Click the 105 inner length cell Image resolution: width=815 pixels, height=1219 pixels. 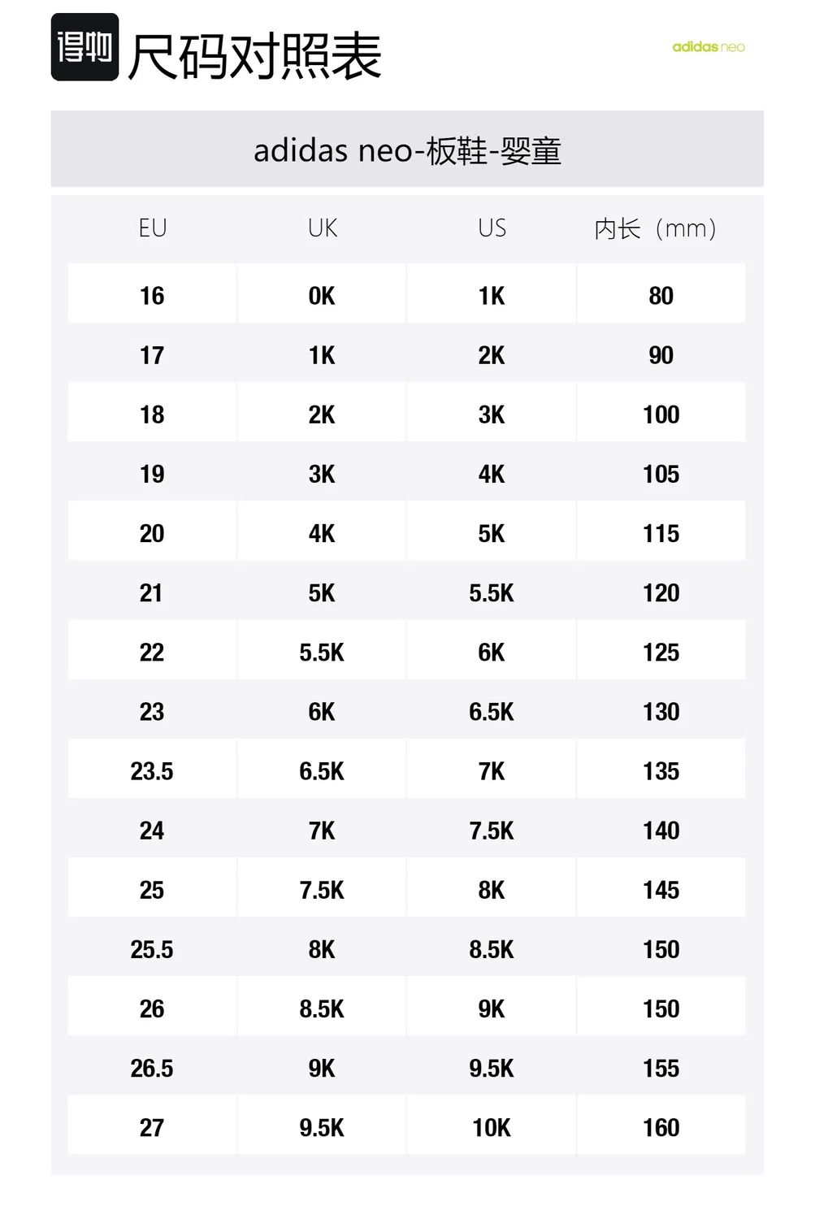pos(661,475)
